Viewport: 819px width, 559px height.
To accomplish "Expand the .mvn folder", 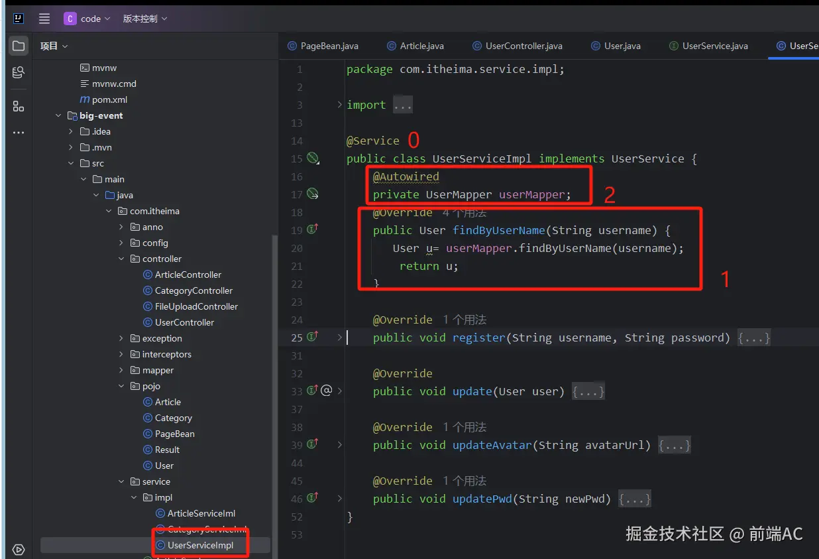I will click(x=71, y=147).
